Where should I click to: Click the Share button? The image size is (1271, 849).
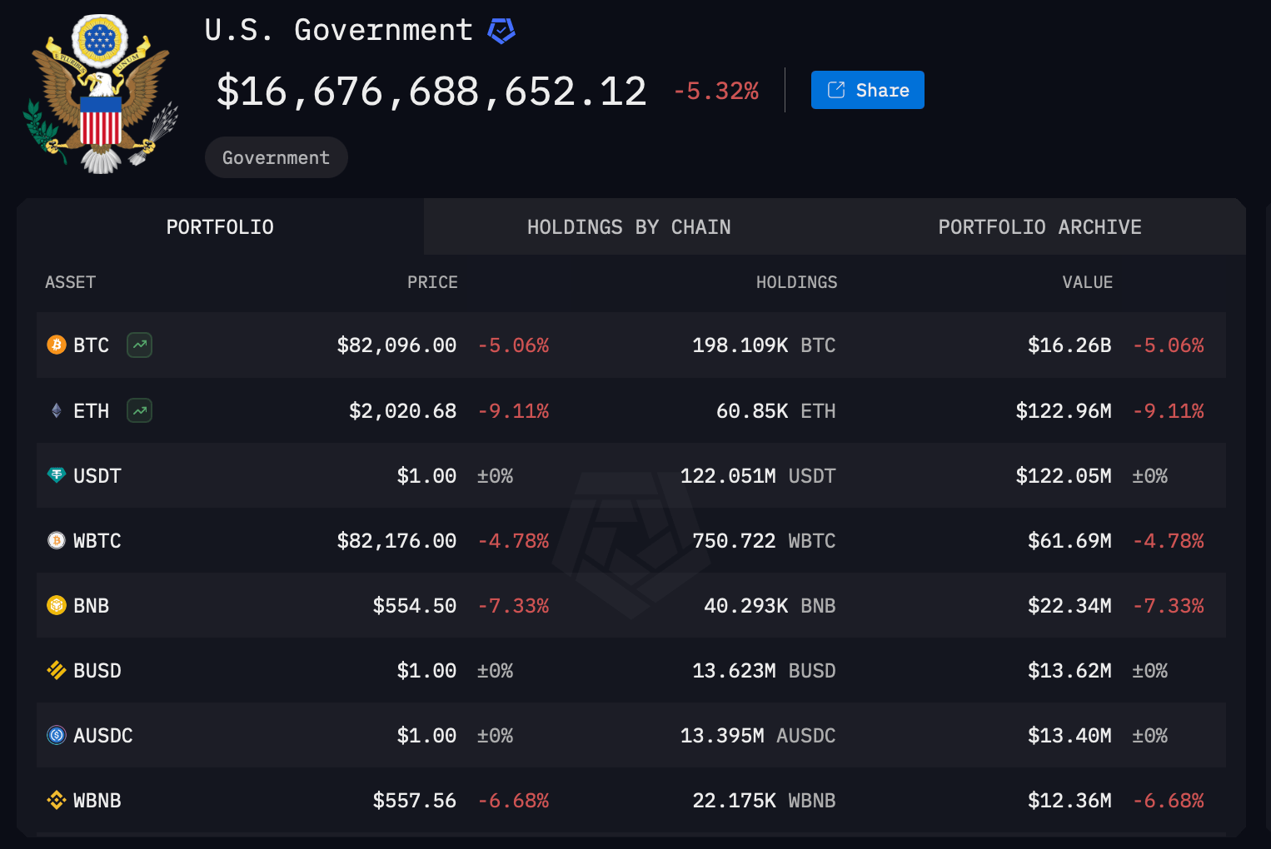tap(867, 90)
